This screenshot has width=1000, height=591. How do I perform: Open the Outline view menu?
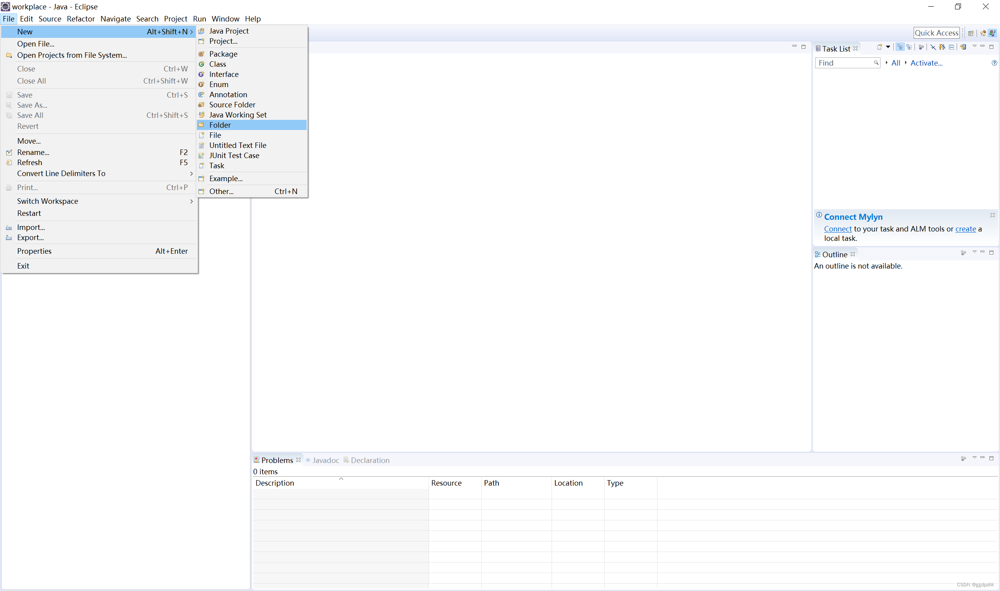(975, 252)
